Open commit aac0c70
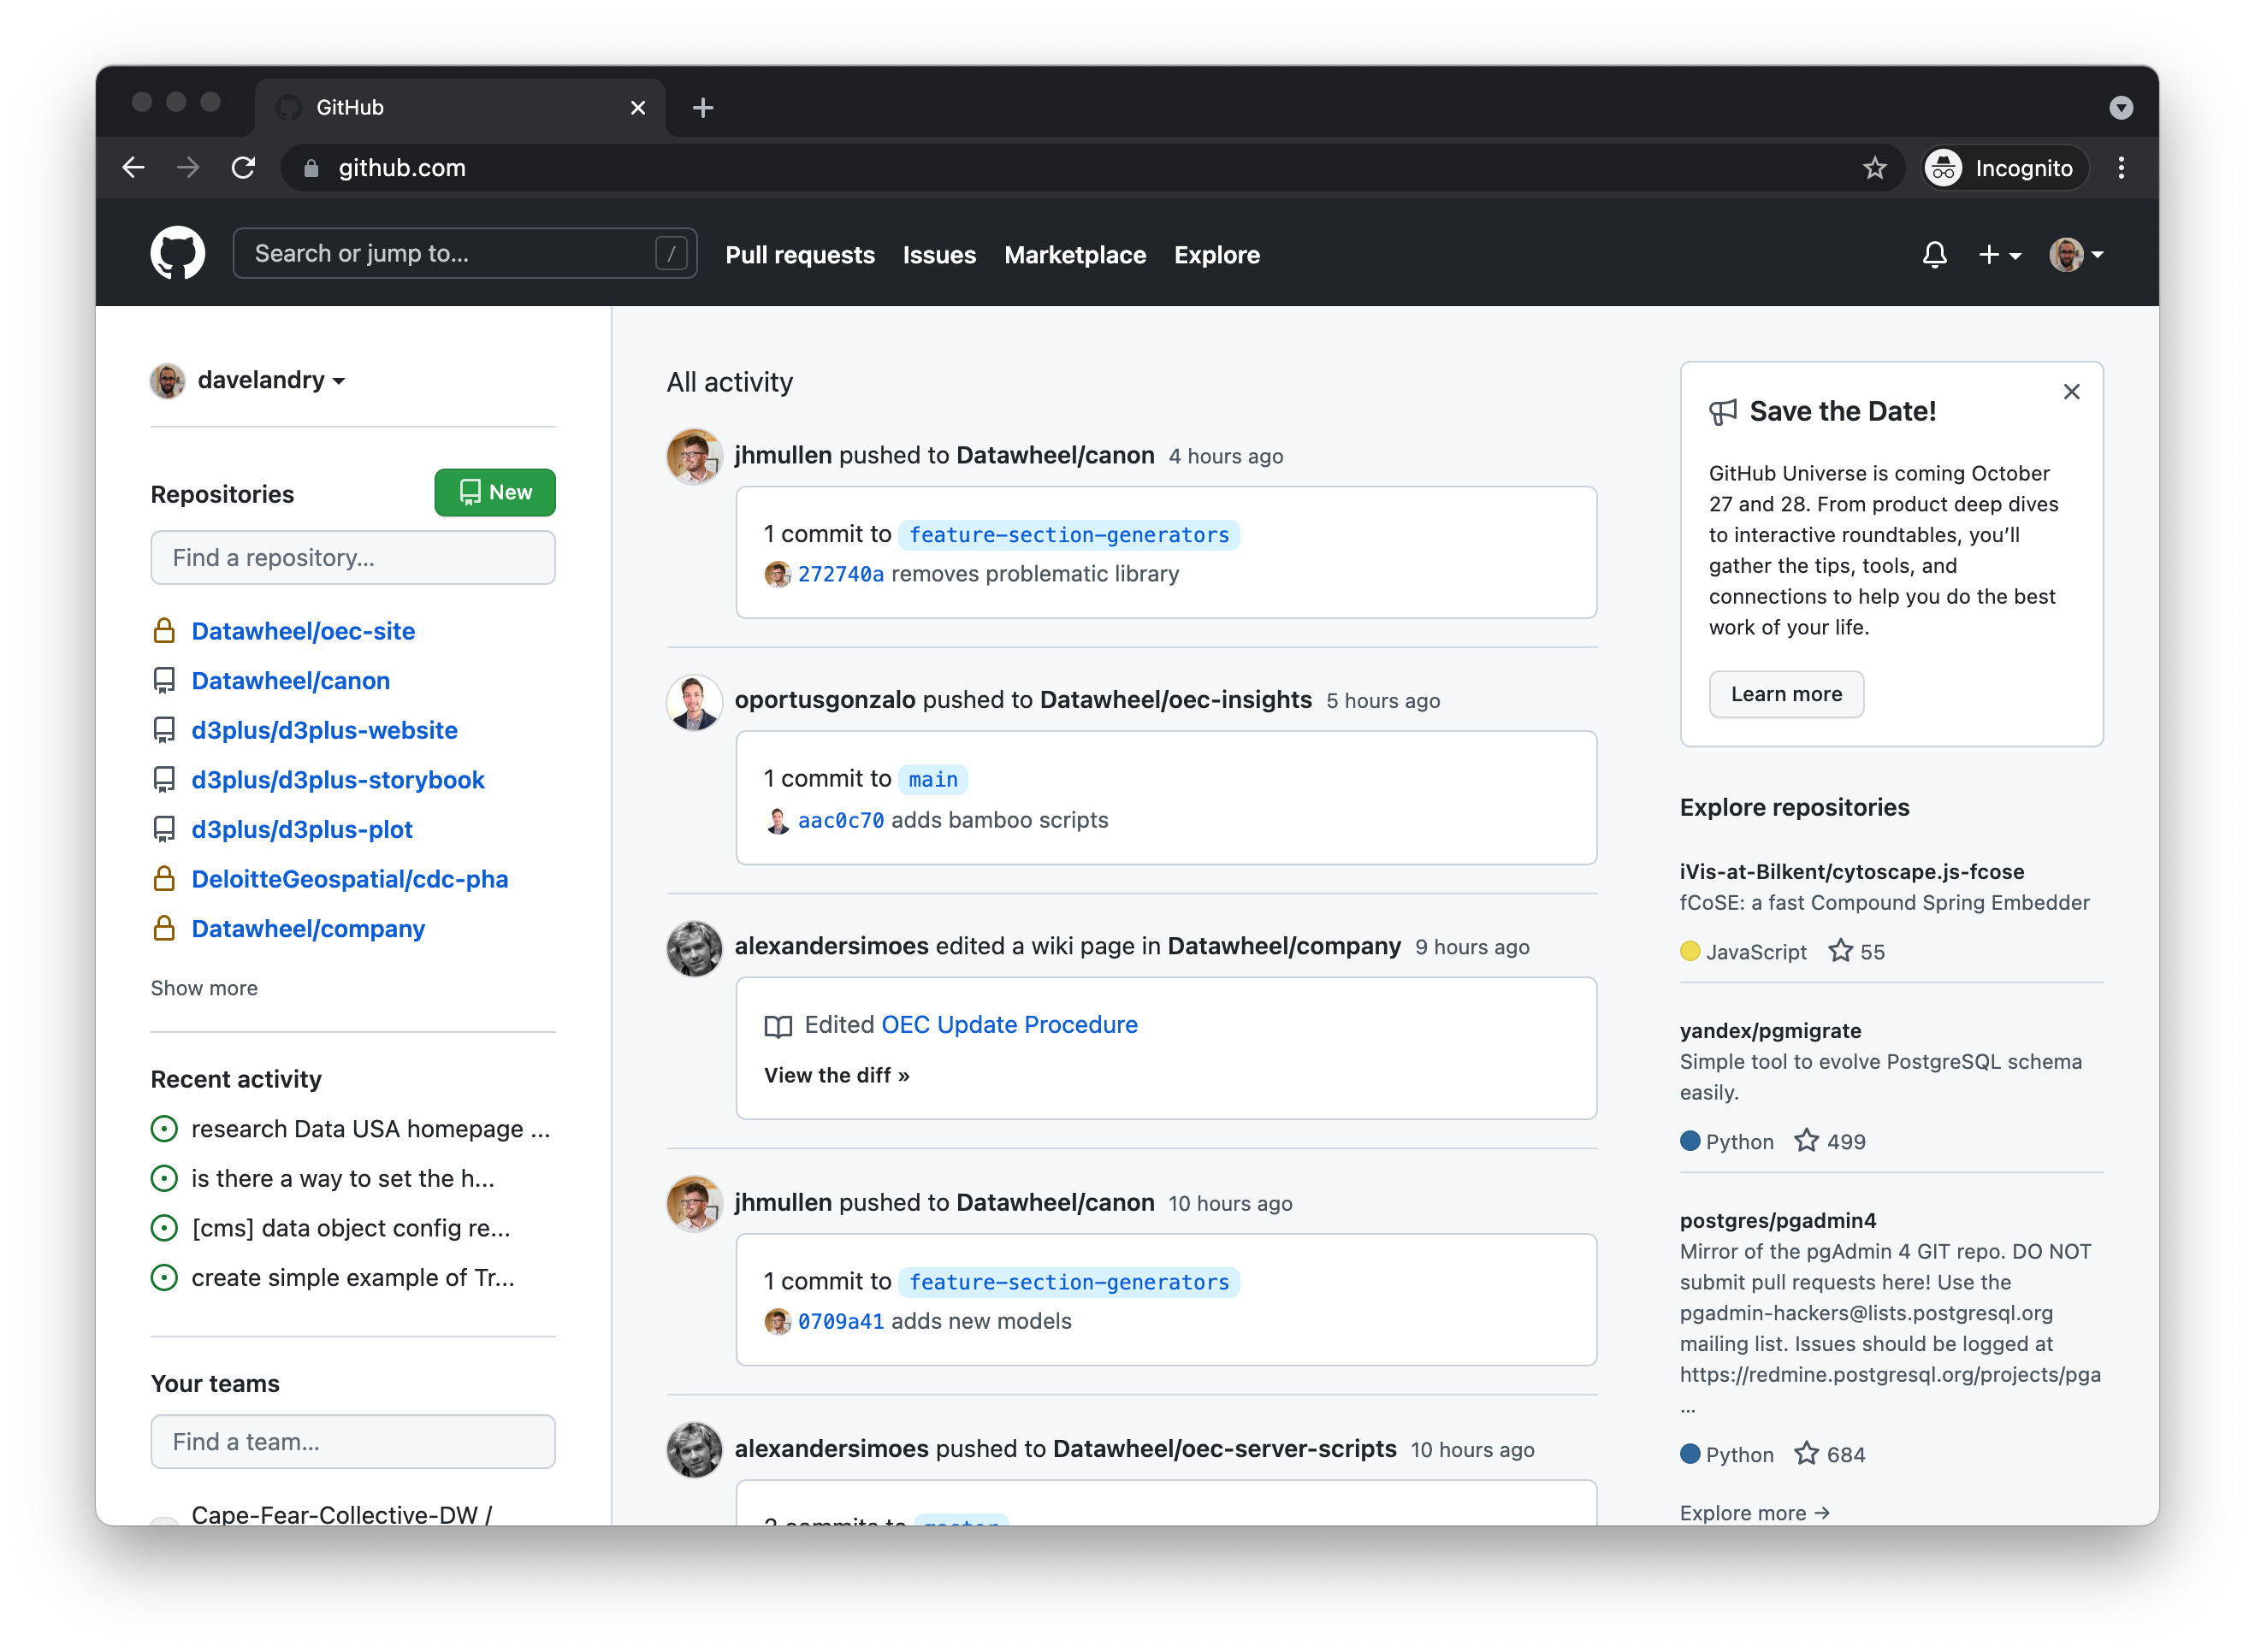The width and height of the screenshot is (2255, 1652). tap(840, 820)
